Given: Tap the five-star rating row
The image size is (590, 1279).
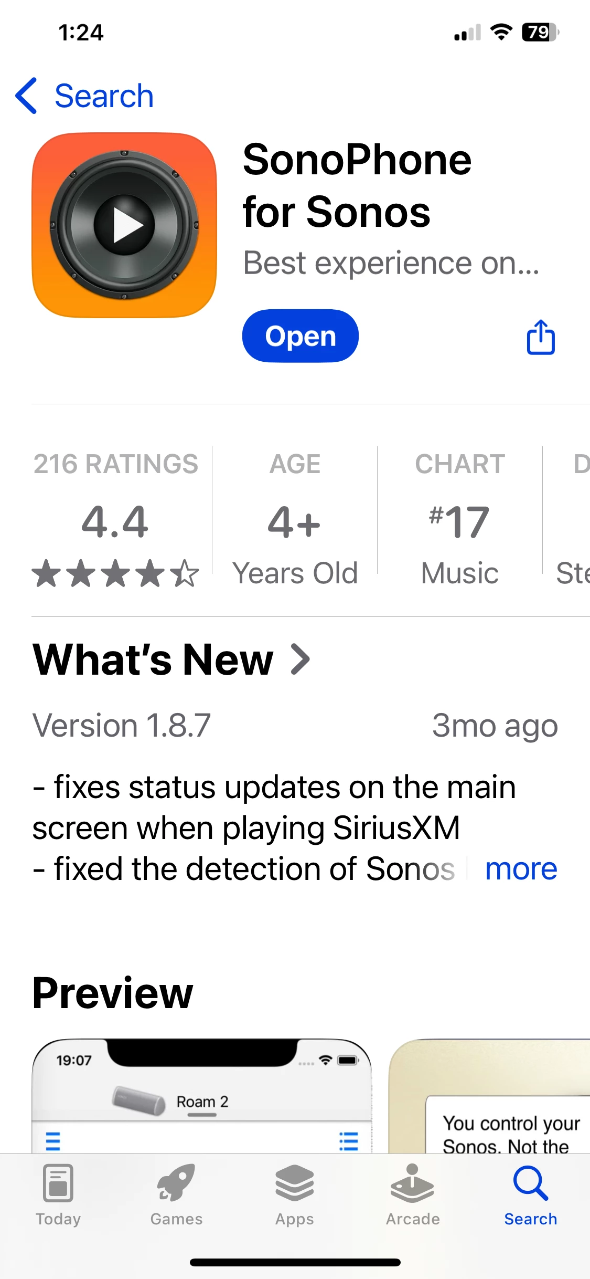Looking at the screenshot, I should click(x=115, y=573).
